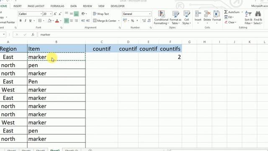Open Cell Styles gallery
Screen dimensions: 268x151
187,18
